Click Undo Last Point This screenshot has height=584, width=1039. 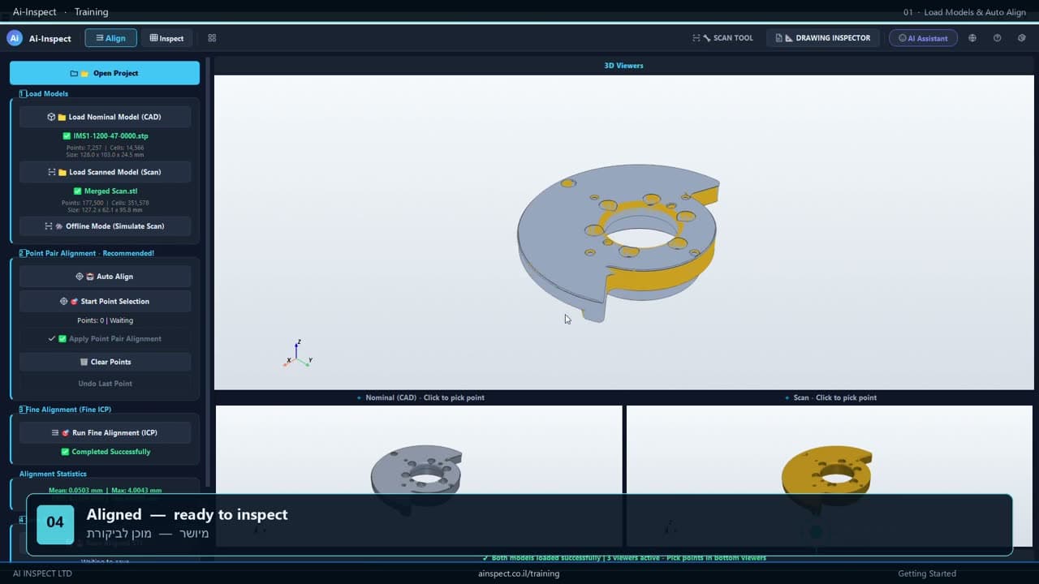coord(105,384)
